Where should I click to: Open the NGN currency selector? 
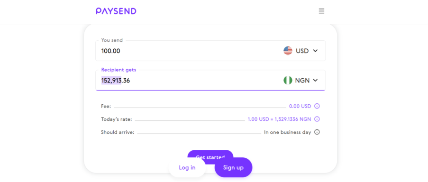[301, 81]
